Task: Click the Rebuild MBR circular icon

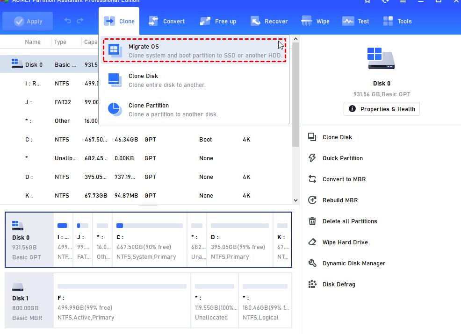Action: tap(312, 200)
